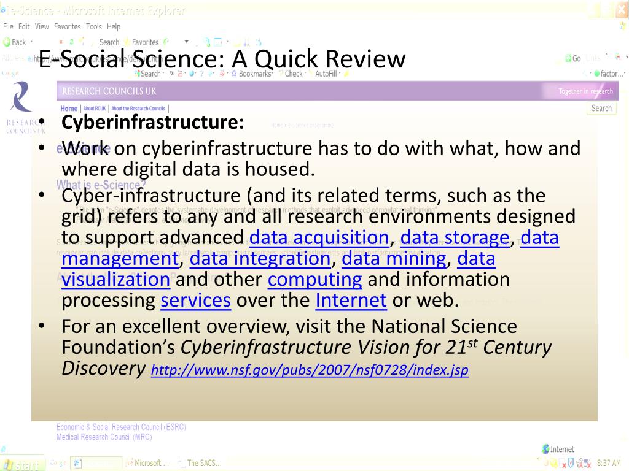This screenshot has height=471, width=629.
Task: Open the Edit menu
Action: [24, 26]
